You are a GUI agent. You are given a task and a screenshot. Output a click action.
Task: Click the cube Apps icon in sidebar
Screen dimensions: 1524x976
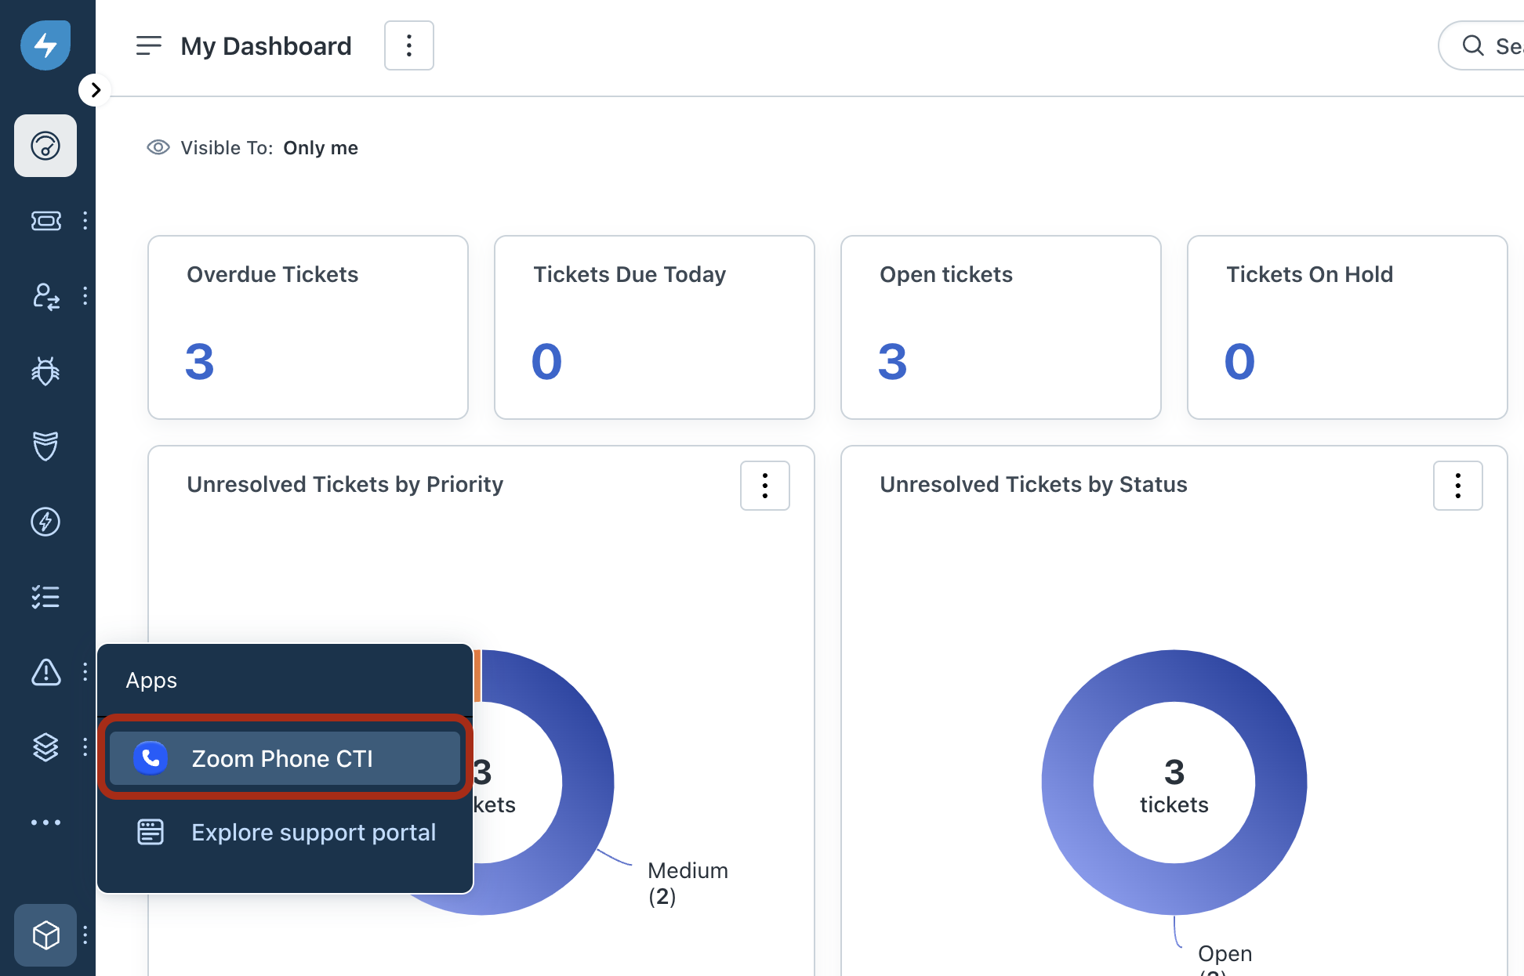[45, 935]
